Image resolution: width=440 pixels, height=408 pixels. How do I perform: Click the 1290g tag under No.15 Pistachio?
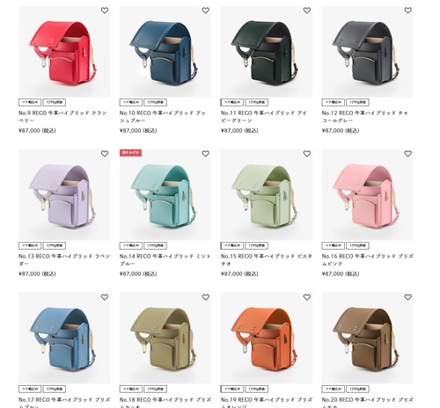pos(257,245)
